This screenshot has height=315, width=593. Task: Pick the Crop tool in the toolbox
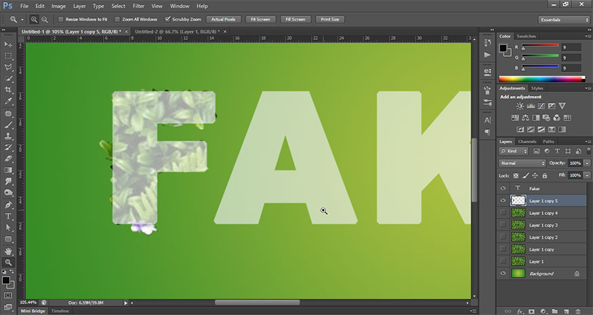pyautogui.click(x=9, y=90)
